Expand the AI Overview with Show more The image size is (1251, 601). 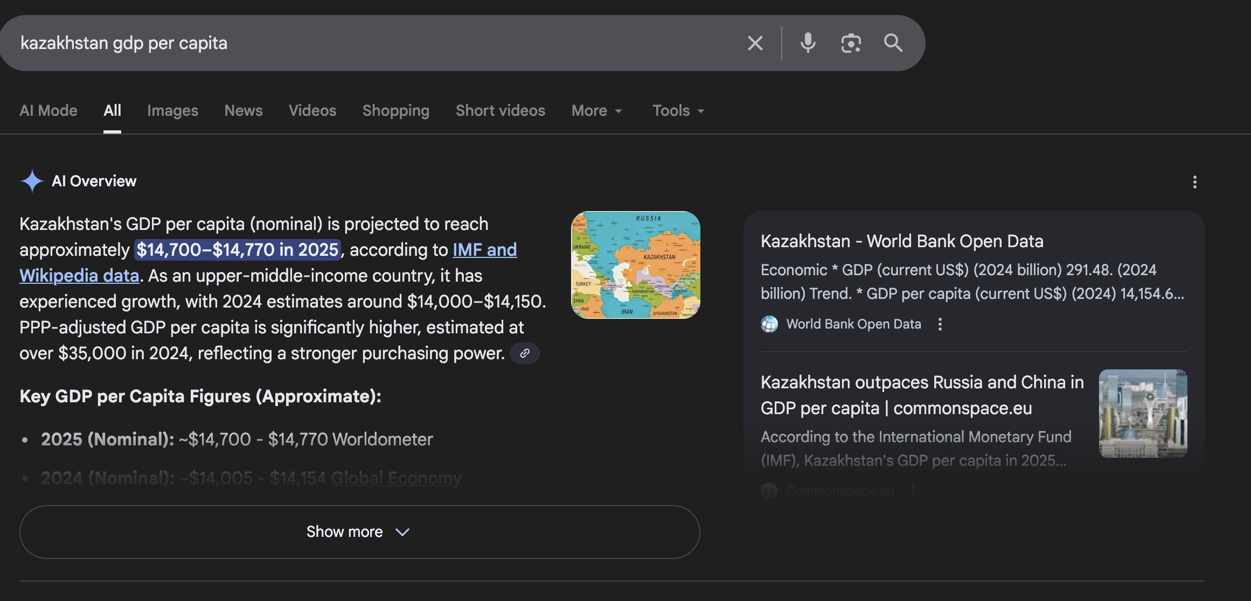(x=359, y=532)
